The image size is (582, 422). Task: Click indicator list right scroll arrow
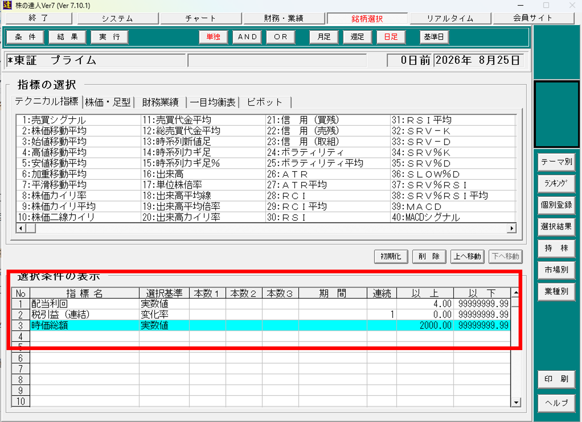511,228
